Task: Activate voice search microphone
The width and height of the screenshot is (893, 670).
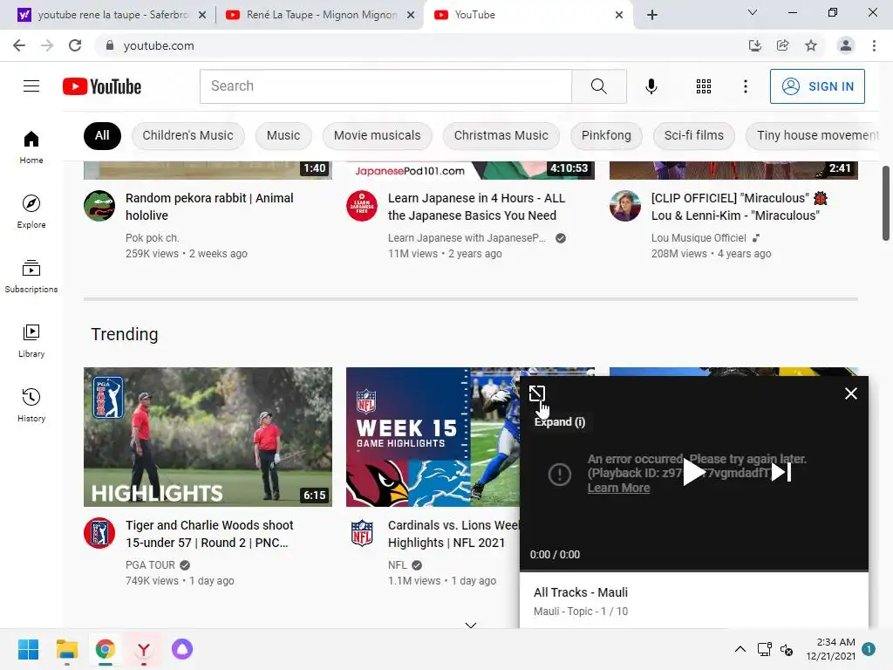Action: [651, 86]
